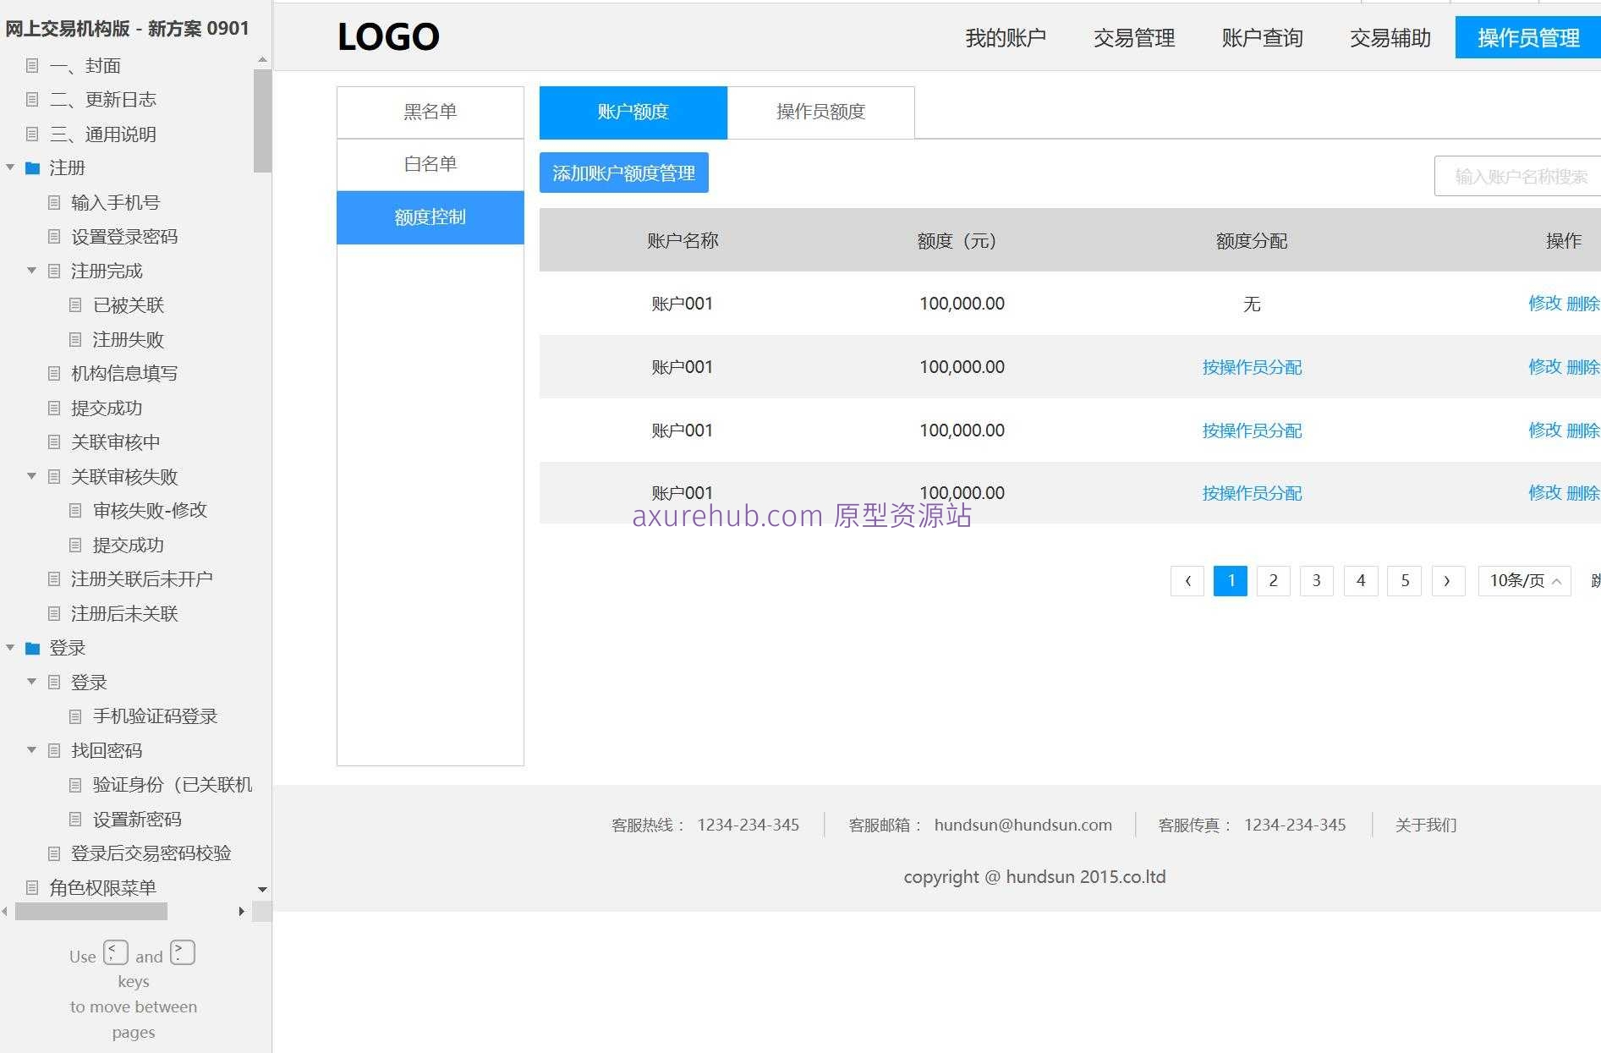The height and width of the screenshot is (1053, 1601).
Task: Click the document icon beside 输入手机号
Action: tap(53, 202)
